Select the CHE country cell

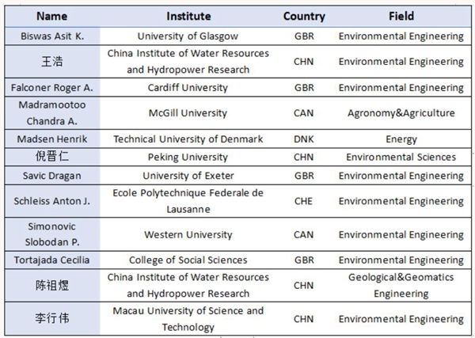[x=304, y=201]
